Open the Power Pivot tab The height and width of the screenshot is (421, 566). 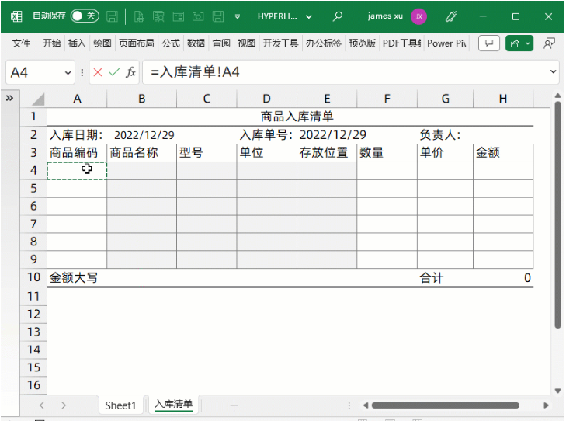pyautogui.click(x=446, y=43)
